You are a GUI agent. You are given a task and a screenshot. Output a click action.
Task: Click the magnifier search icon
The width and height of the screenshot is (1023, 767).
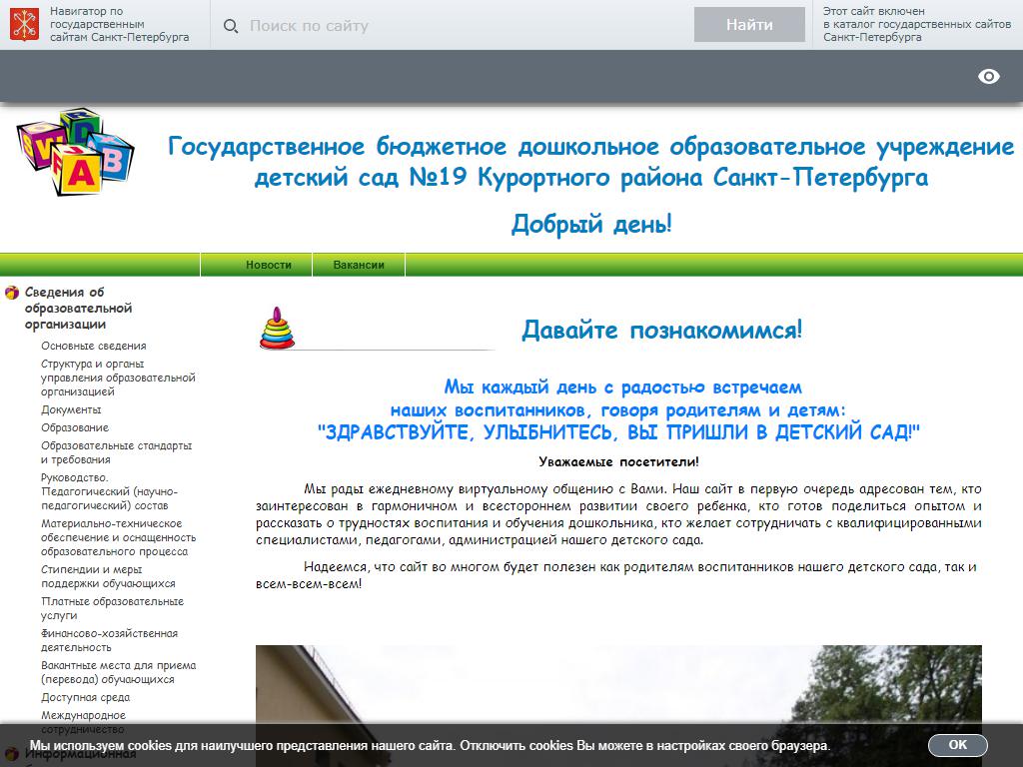click(x=231, y=26)
